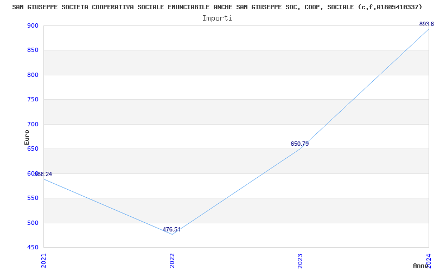Viewport: 434px width, 271px height.
Task: Select the 650.79 data value label
Action: coord(300,144)
